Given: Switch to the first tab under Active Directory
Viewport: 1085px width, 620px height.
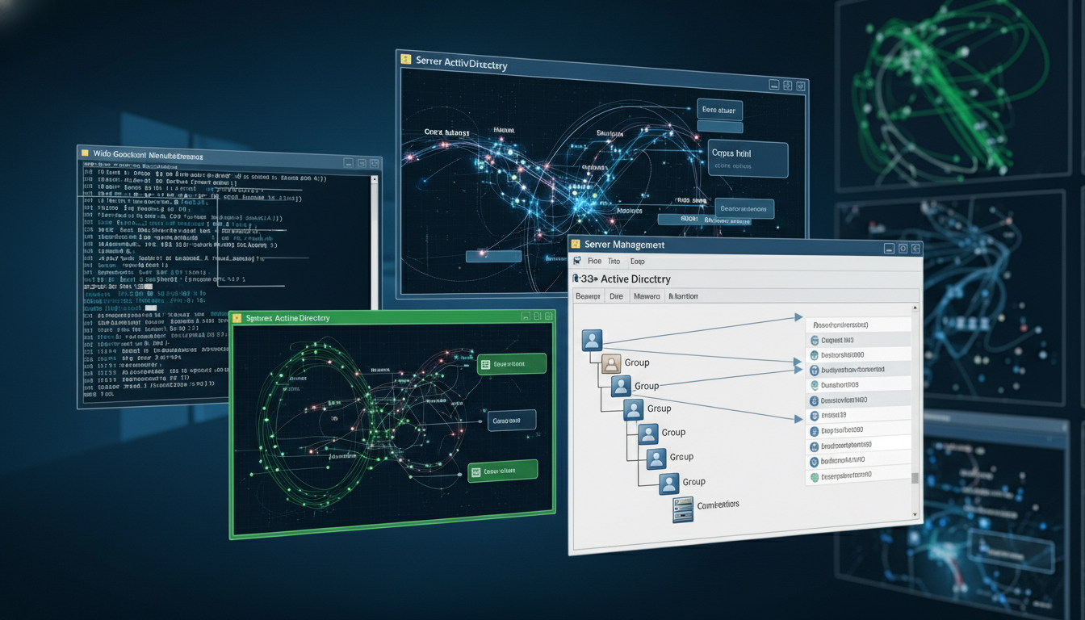Looking at the screenshot, I should [x=586, y=296].
